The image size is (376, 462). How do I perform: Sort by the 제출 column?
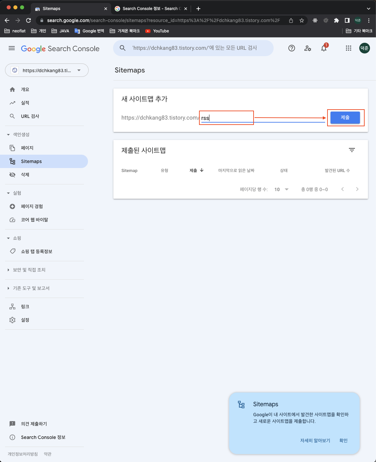coord(196,170)
